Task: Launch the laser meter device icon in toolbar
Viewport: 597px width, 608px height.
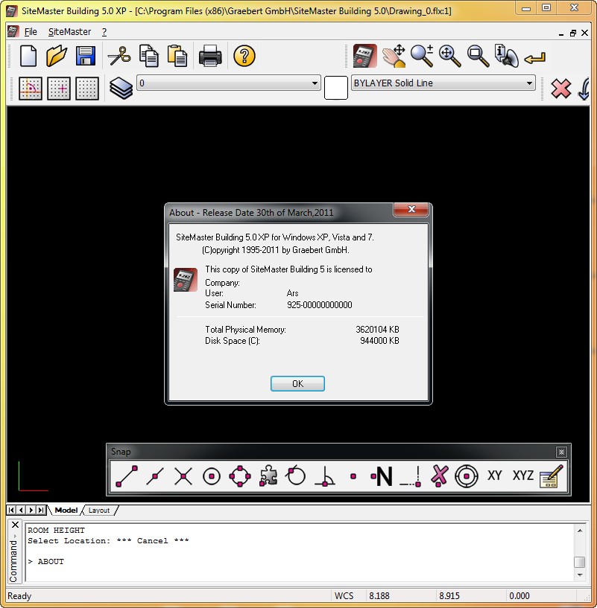Action: pyautogui.click(x=364, y=57)
